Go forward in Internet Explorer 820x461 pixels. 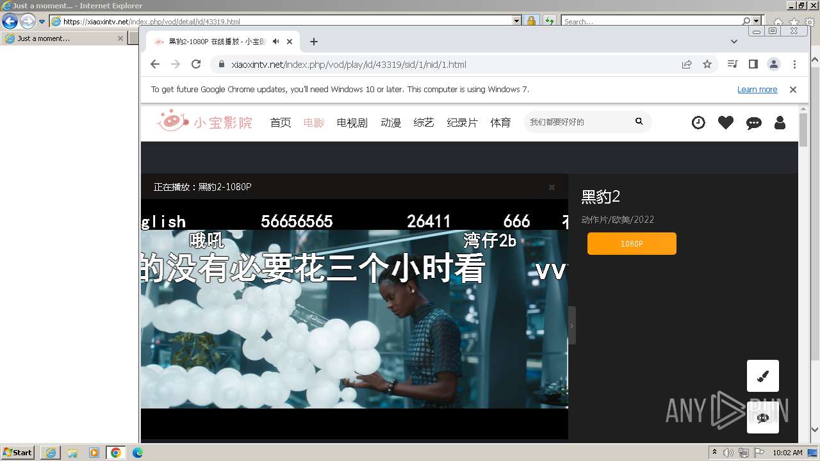click(x=28, y=21)
